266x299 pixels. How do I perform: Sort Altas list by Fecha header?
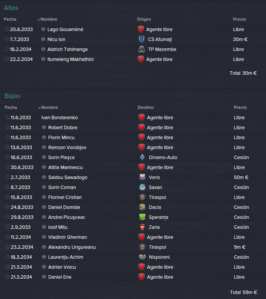[10, 19]
